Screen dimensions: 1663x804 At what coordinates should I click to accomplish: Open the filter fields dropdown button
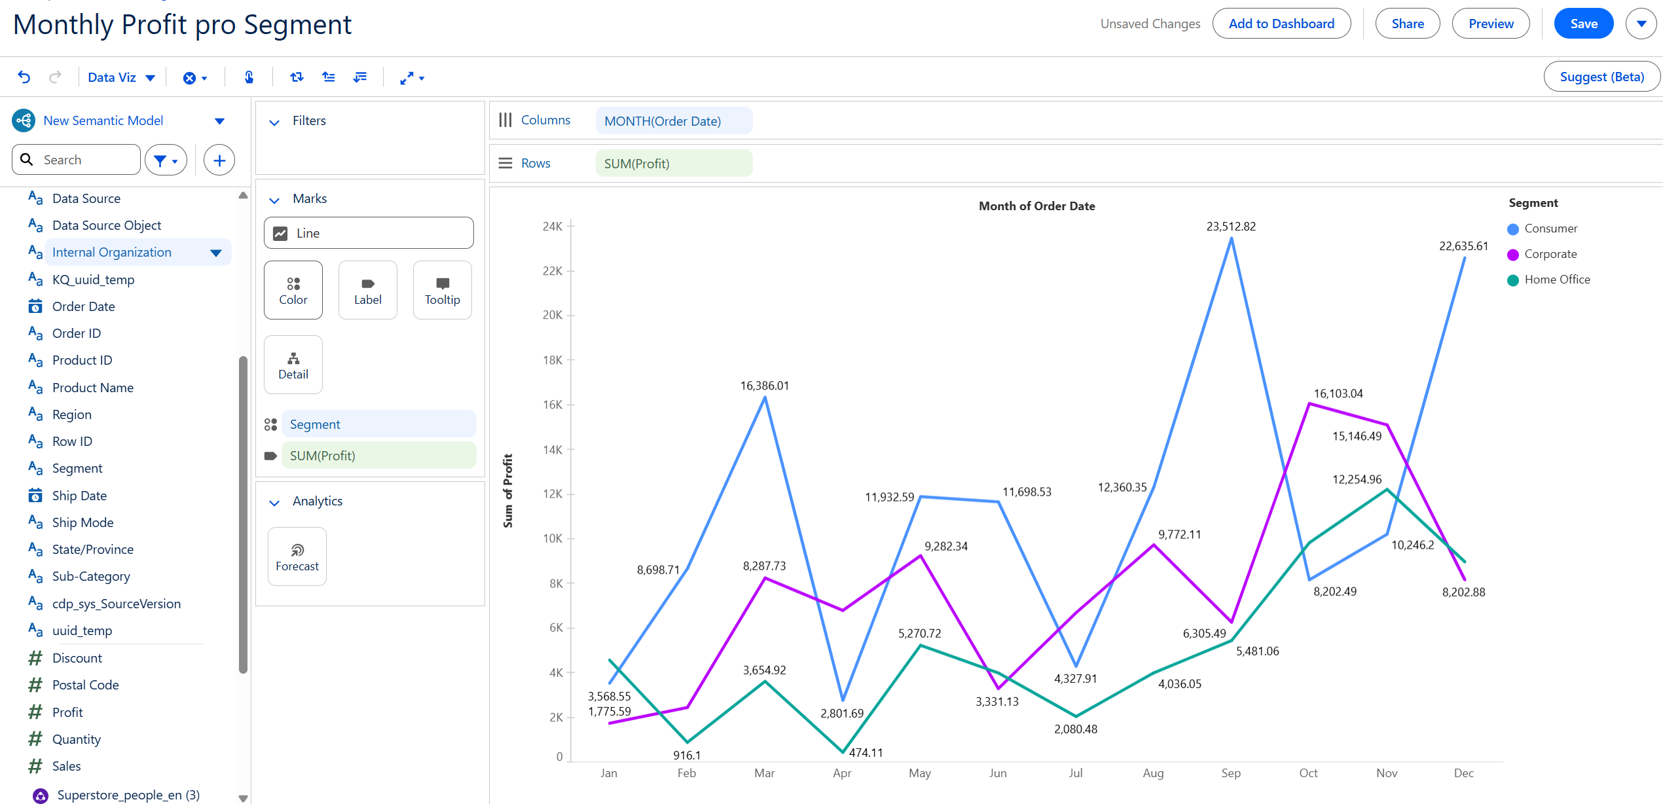[166, 160]
